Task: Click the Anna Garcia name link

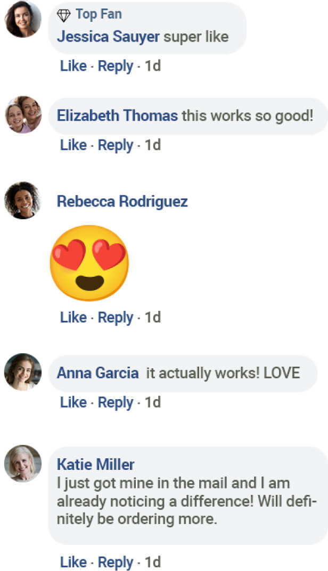Action: point(97,373)
